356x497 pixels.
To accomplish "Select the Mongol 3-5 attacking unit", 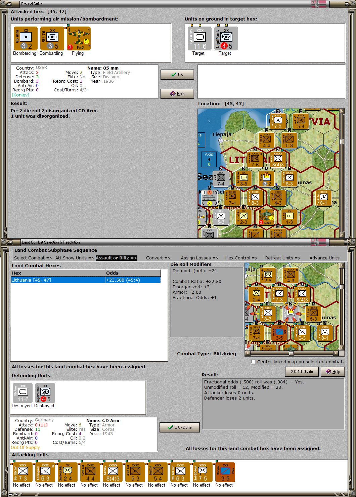I will point(225,472).
